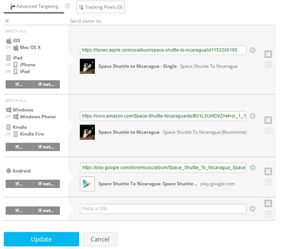Click drag handle of the iTunes rule

268,65
